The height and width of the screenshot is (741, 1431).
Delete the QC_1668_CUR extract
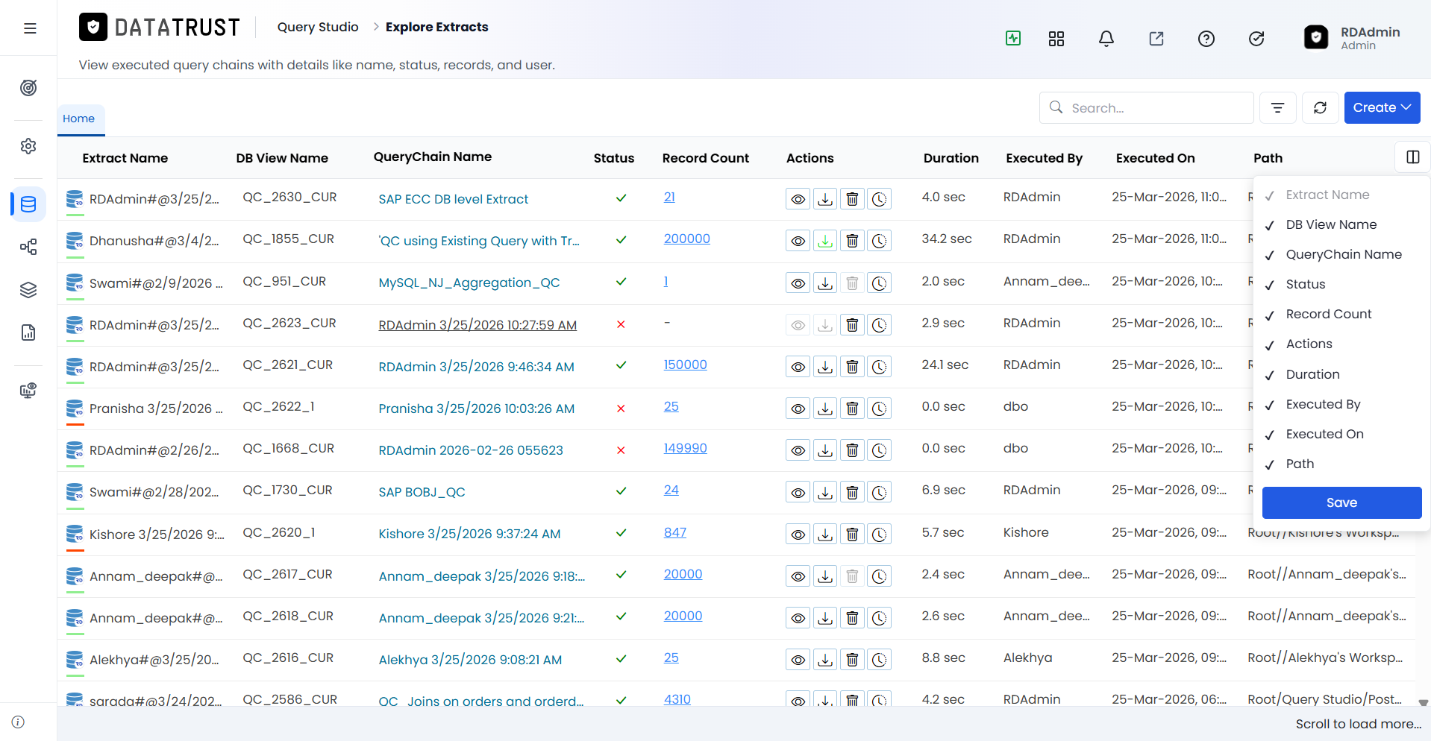(852, 450)
